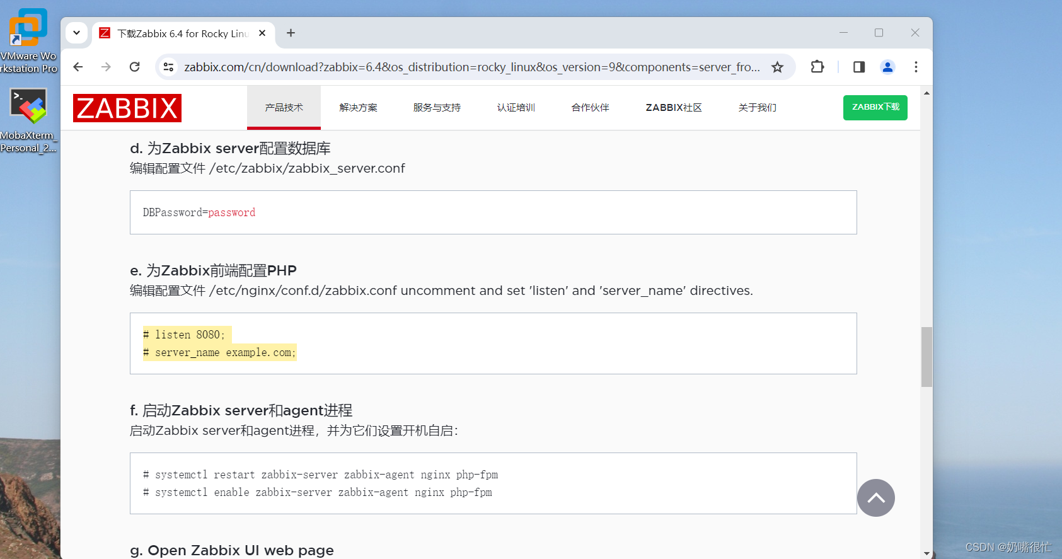Click the DBPassword=password code line
Screen dimensions: 1062x559
199,212
